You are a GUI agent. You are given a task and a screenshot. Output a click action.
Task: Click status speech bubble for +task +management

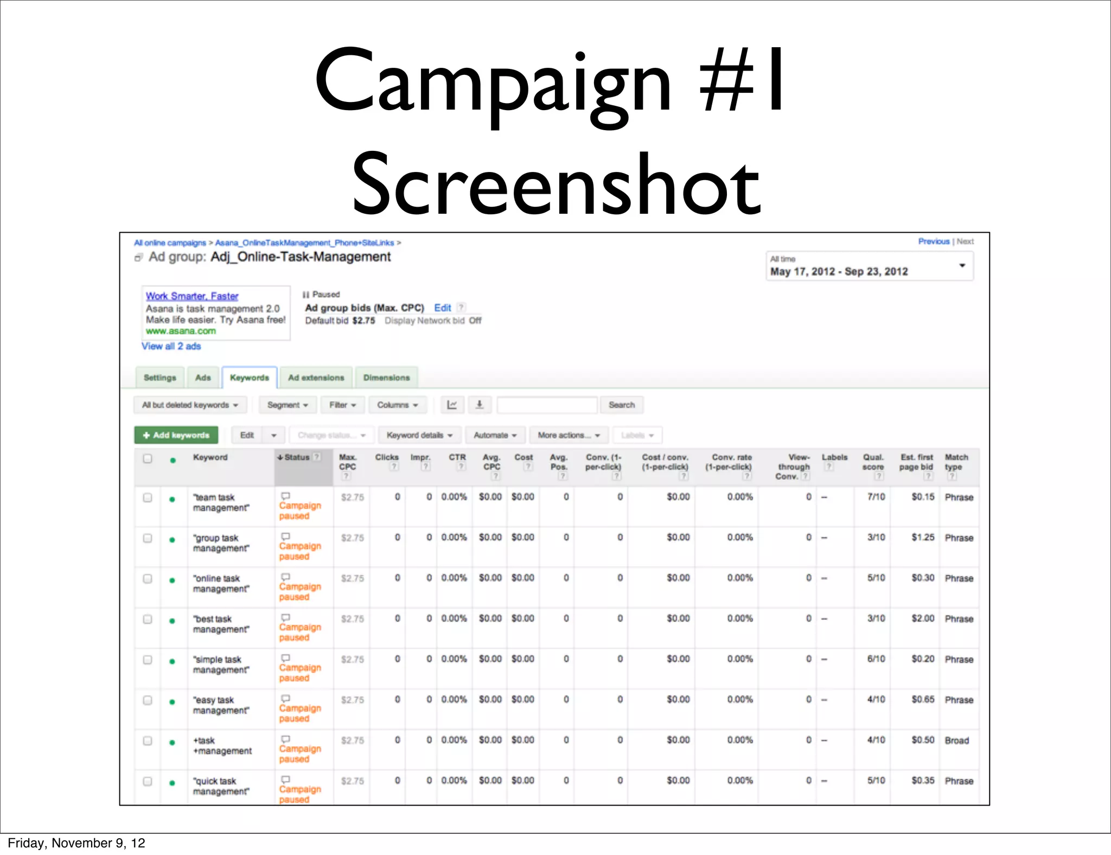(x=285, y=739)
